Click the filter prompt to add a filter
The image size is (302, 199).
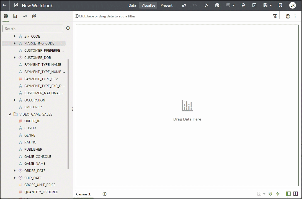tap(105, 16)
